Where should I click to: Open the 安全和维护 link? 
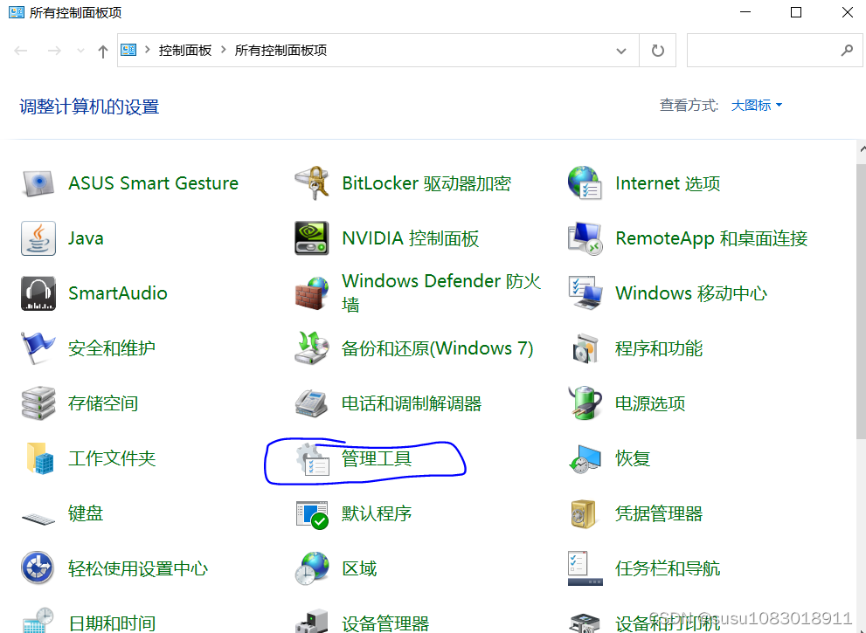pyautogui.click(x=112, y=348)
